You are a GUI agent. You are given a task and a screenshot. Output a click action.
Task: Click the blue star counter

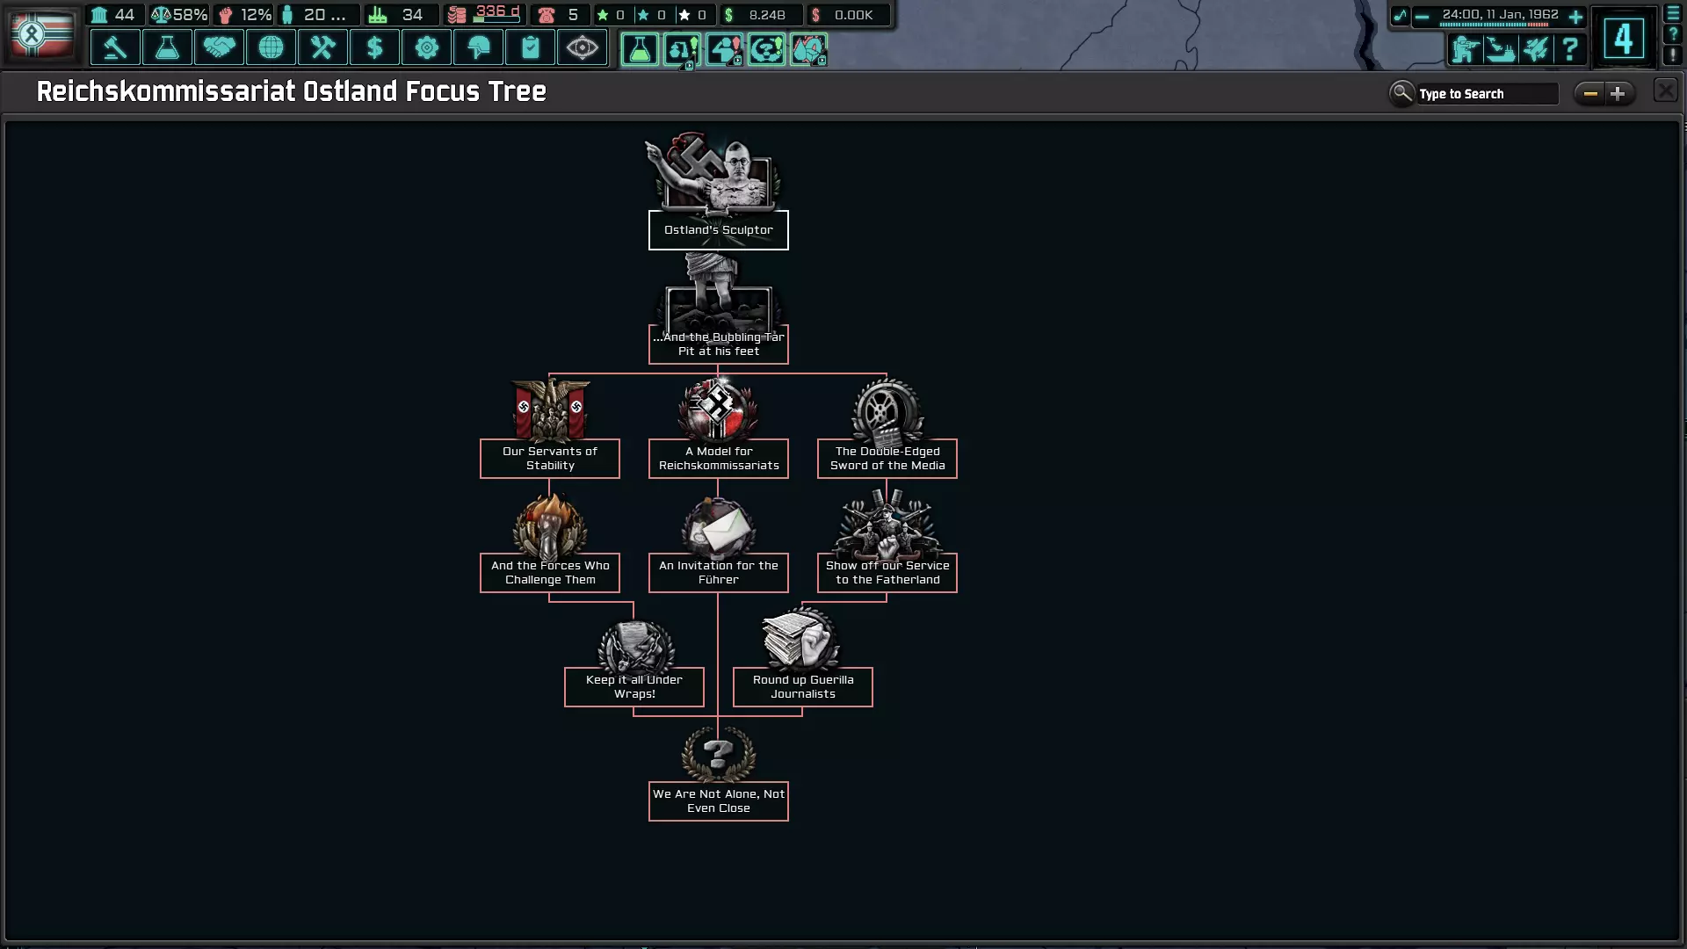click(651, 15)
